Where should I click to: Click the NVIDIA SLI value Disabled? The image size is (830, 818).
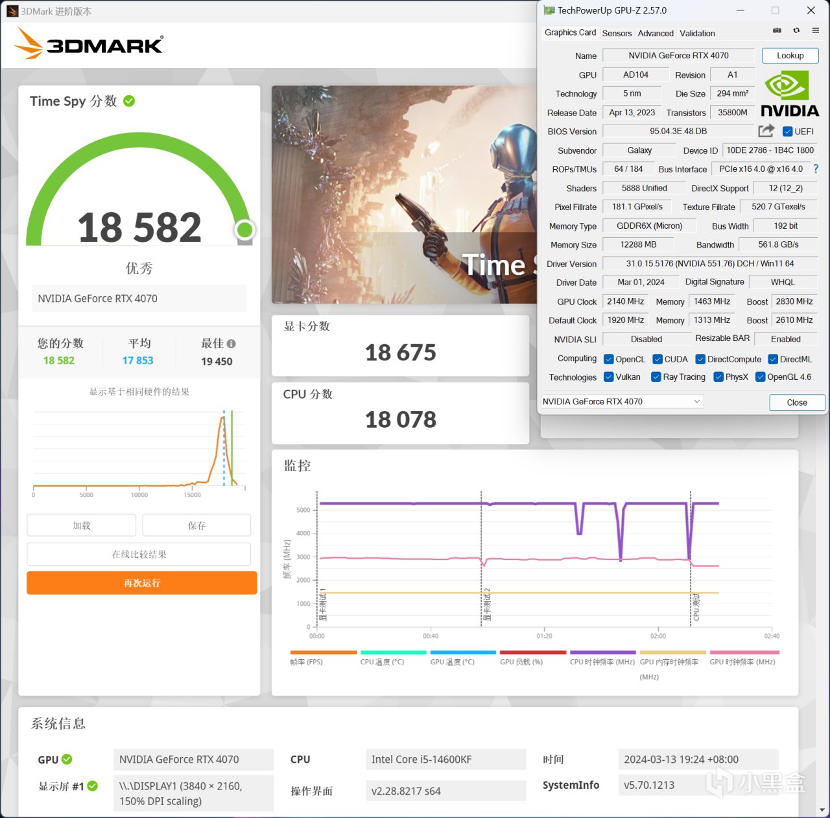(646, 339)
